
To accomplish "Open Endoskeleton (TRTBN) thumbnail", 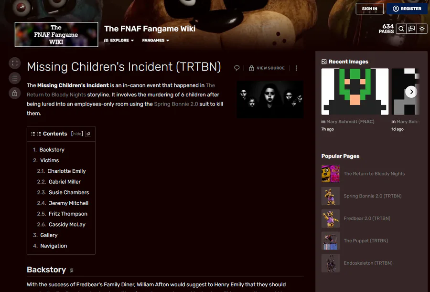I will click(331, 263).
